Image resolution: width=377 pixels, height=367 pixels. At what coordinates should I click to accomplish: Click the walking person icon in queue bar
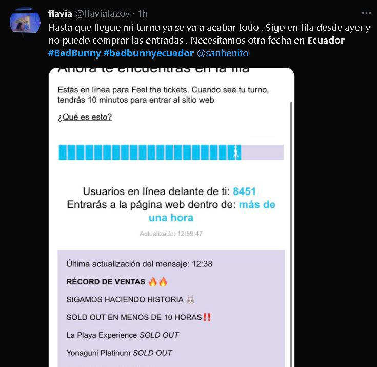236,152
